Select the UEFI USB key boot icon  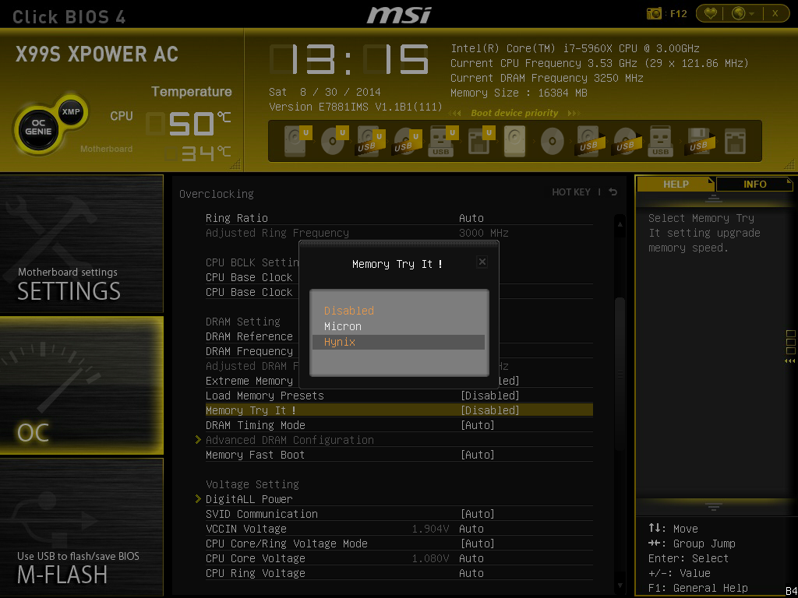tap(443, 141)
